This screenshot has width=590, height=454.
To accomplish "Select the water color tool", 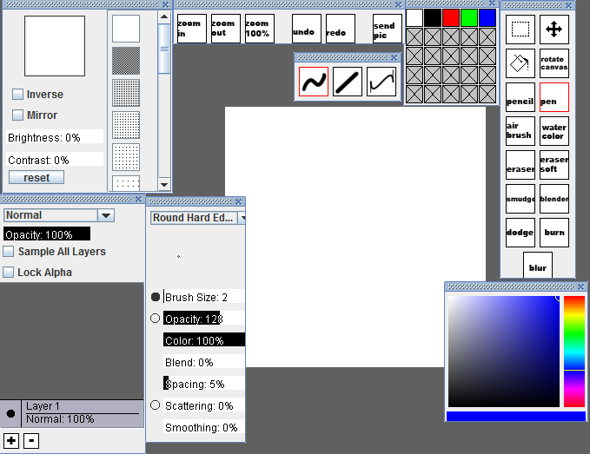I will pyautogui.click(x=554, y=131).
